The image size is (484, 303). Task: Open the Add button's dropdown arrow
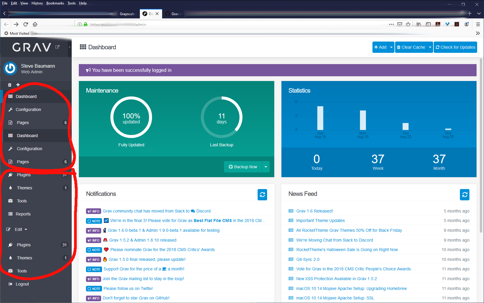[391, 47]
